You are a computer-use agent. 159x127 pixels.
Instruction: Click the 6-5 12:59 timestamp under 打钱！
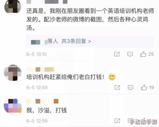pos(37,87)
